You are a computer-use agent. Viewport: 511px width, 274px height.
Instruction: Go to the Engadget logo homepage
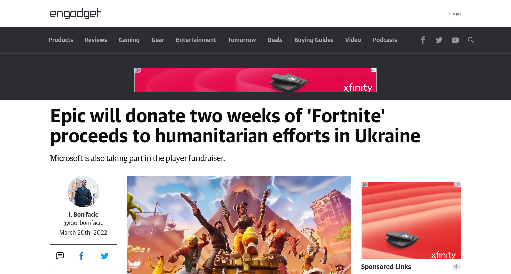(x=75, y=13)
